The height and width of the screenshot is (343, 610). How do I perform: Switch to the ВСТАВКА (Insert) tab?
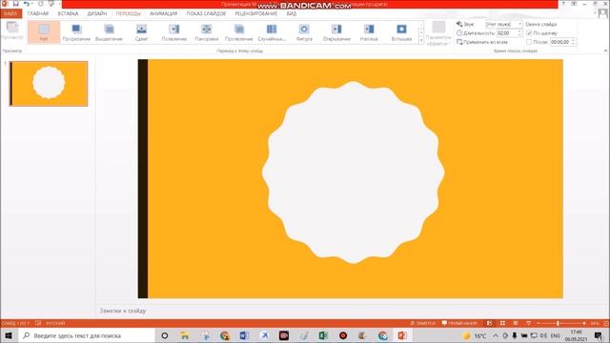68,13
